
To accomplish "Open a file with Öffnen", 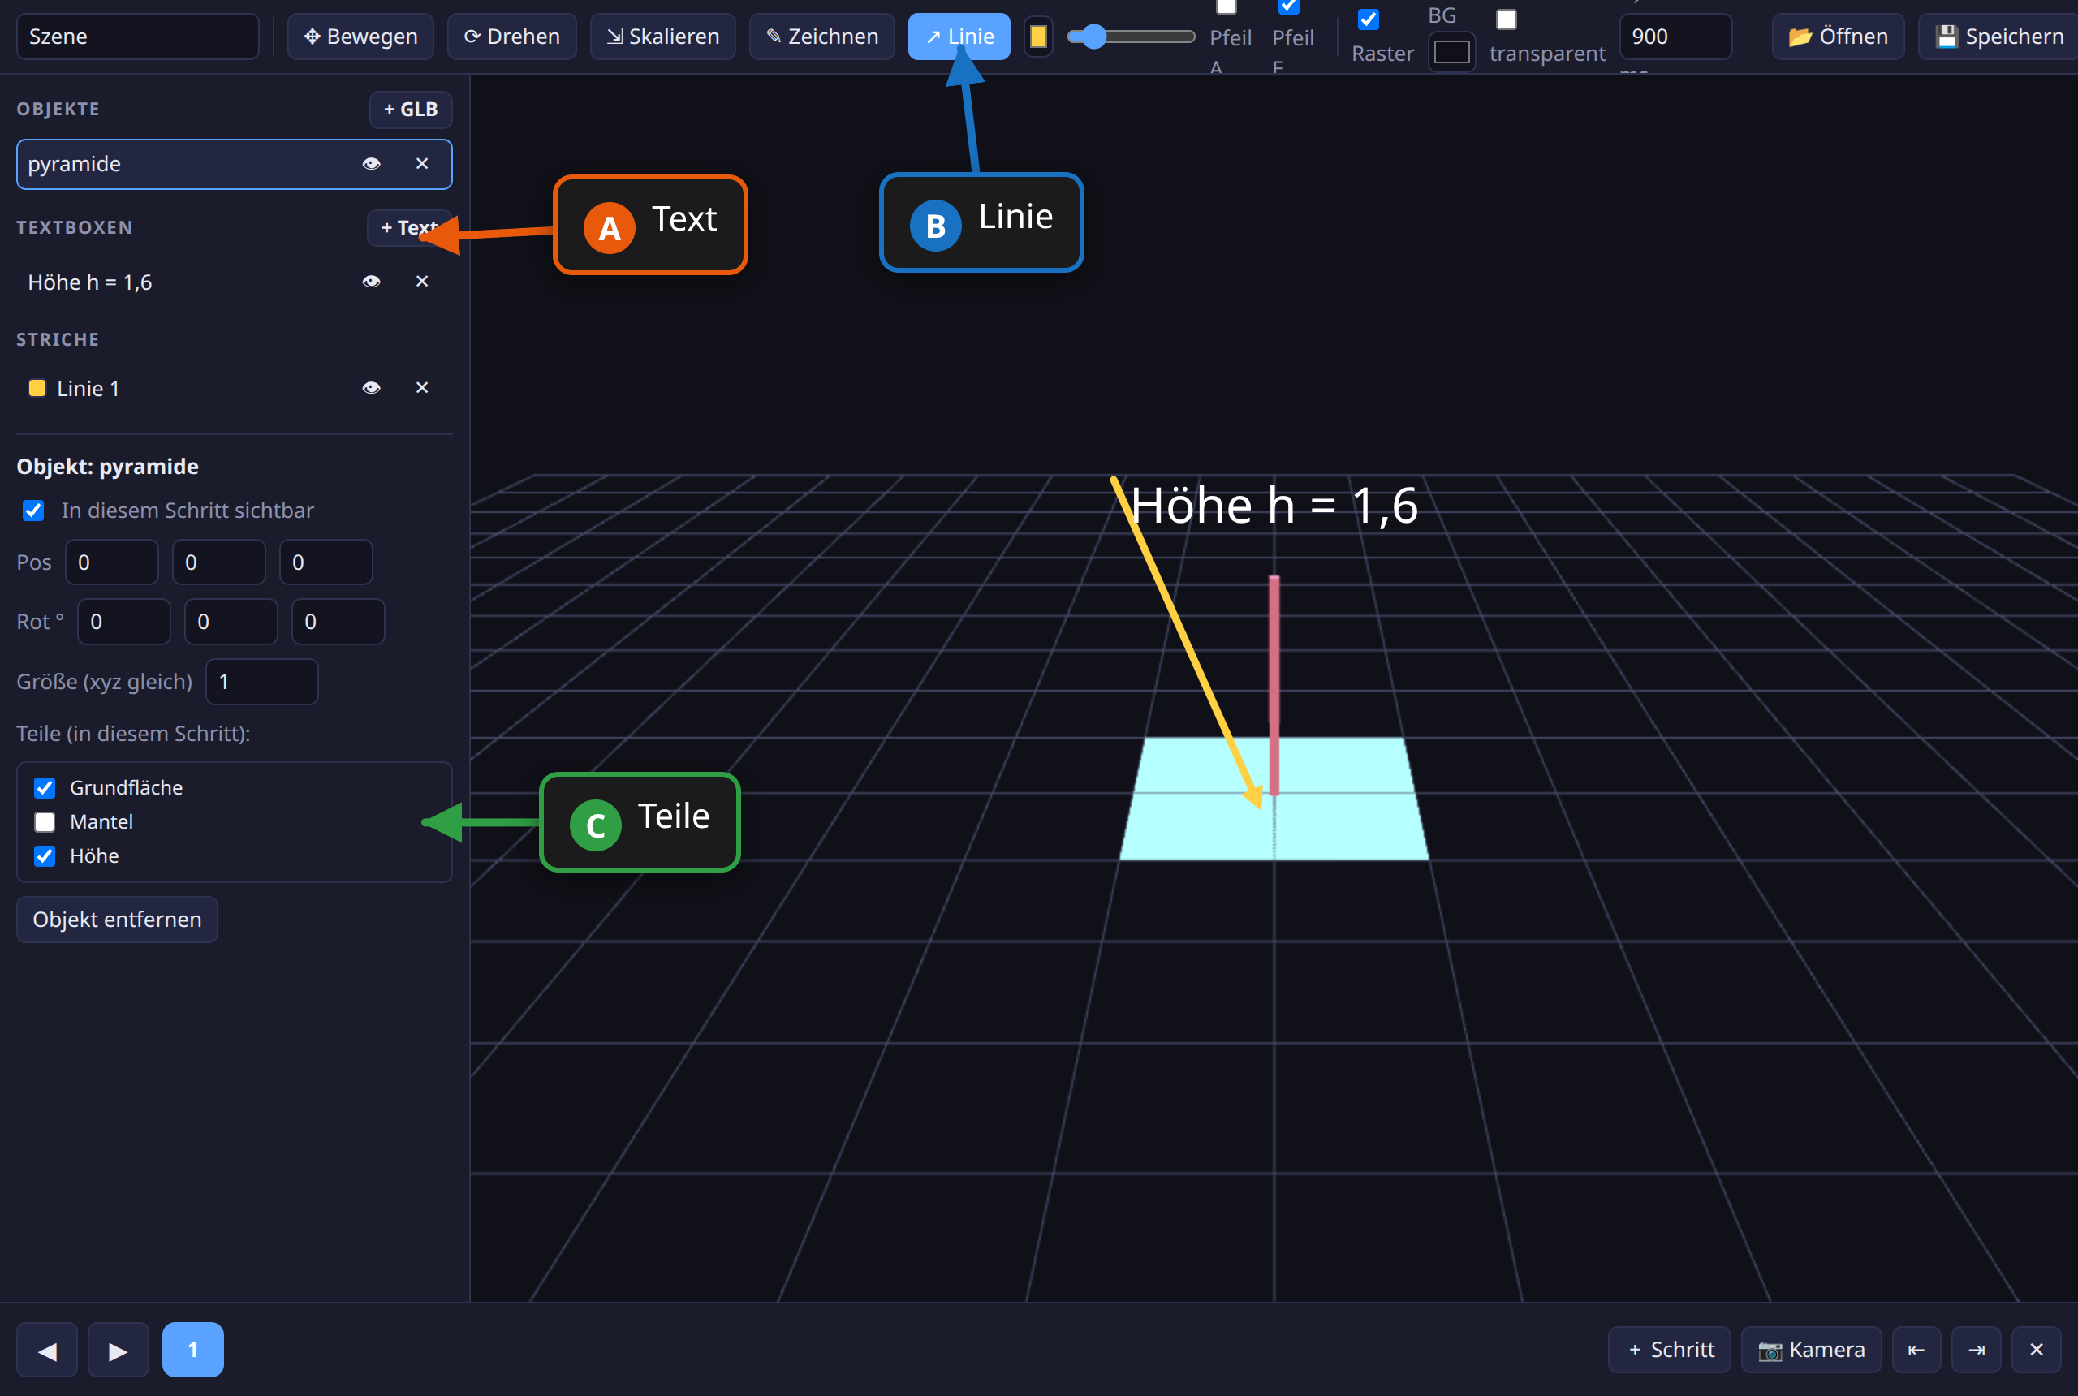I will [x=1838, y=37].
